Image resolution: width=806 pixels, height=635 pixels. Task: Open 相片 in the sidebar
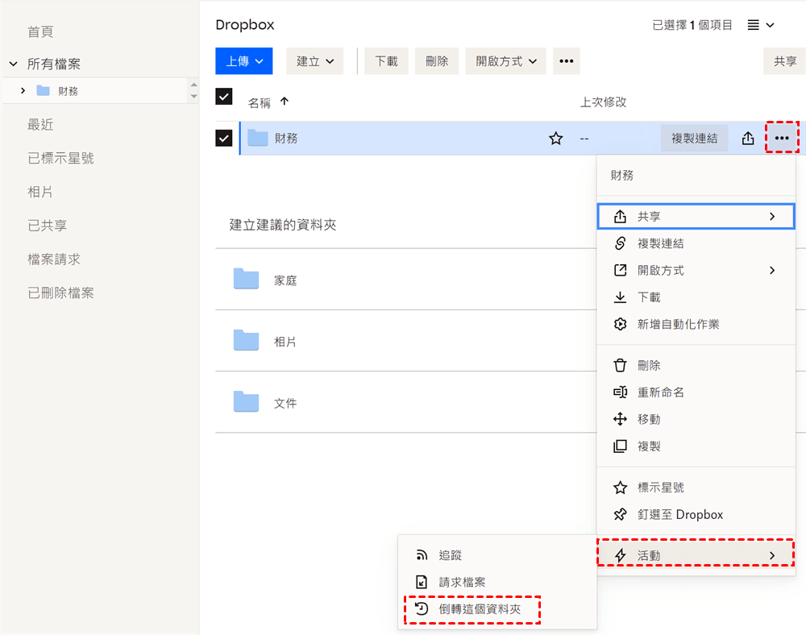tap(40, 192)
